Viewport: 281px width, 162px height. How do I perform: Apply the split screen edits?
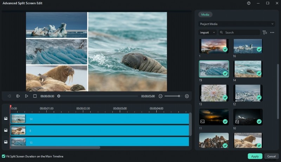click(255, 156)
